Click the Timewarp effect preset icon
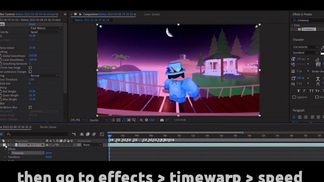Image resolution: width=324 pixels, height=182 pixels. (x=299, y=29)
